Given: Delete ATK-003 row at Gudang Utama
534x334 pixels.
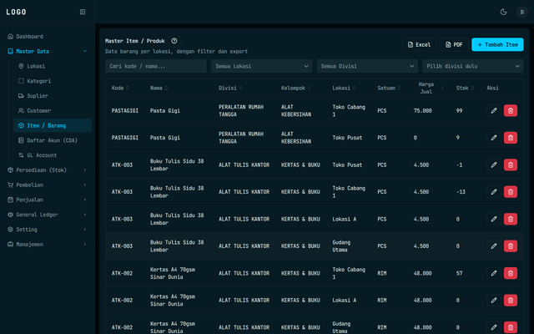Looking at the screenshot, I should click(510, 246).
